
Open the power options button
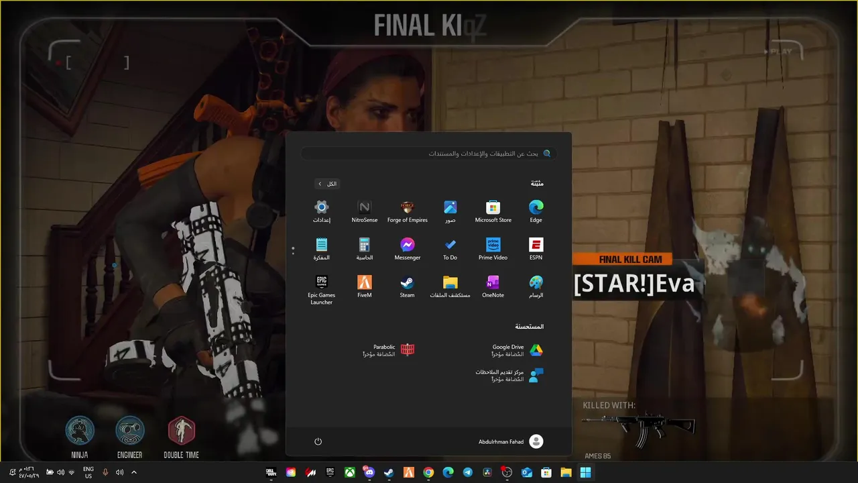pyautogui.click(x=318, y=441)
